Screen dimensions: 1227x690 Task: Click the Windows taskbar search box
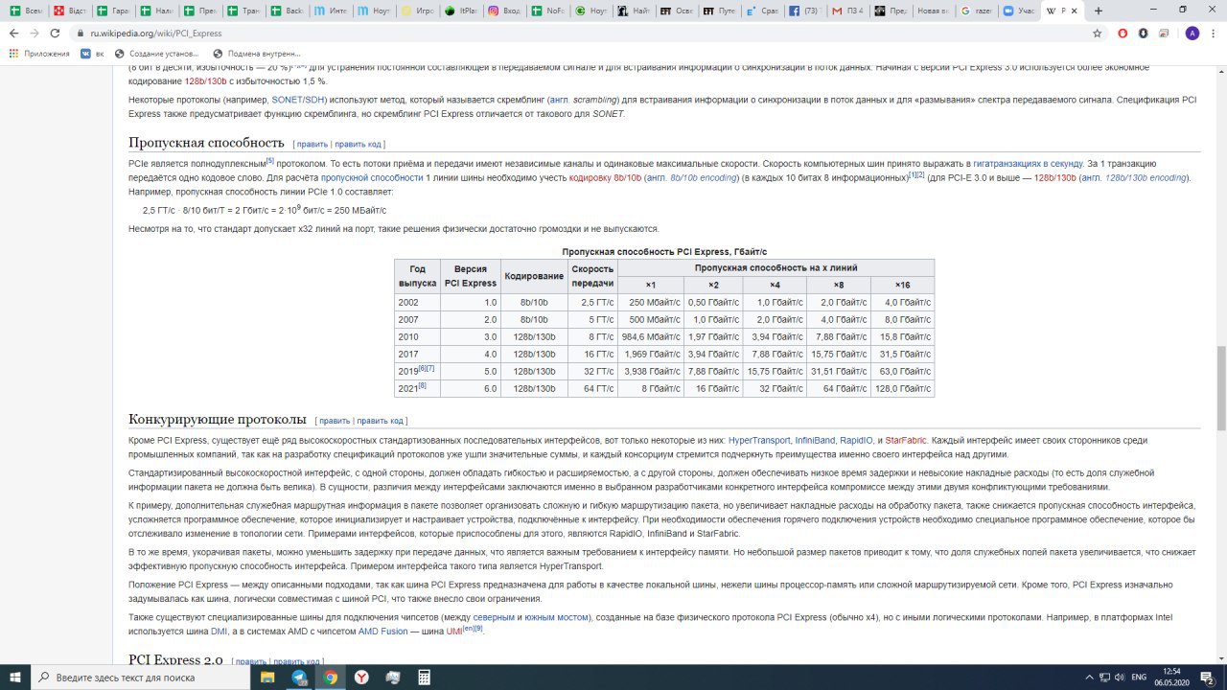pos(139,677)
